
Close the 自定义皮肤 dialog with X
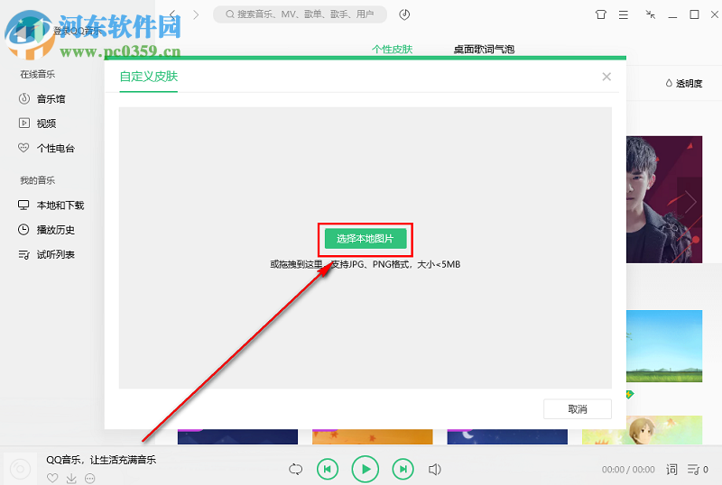click(x=606, y=77)
